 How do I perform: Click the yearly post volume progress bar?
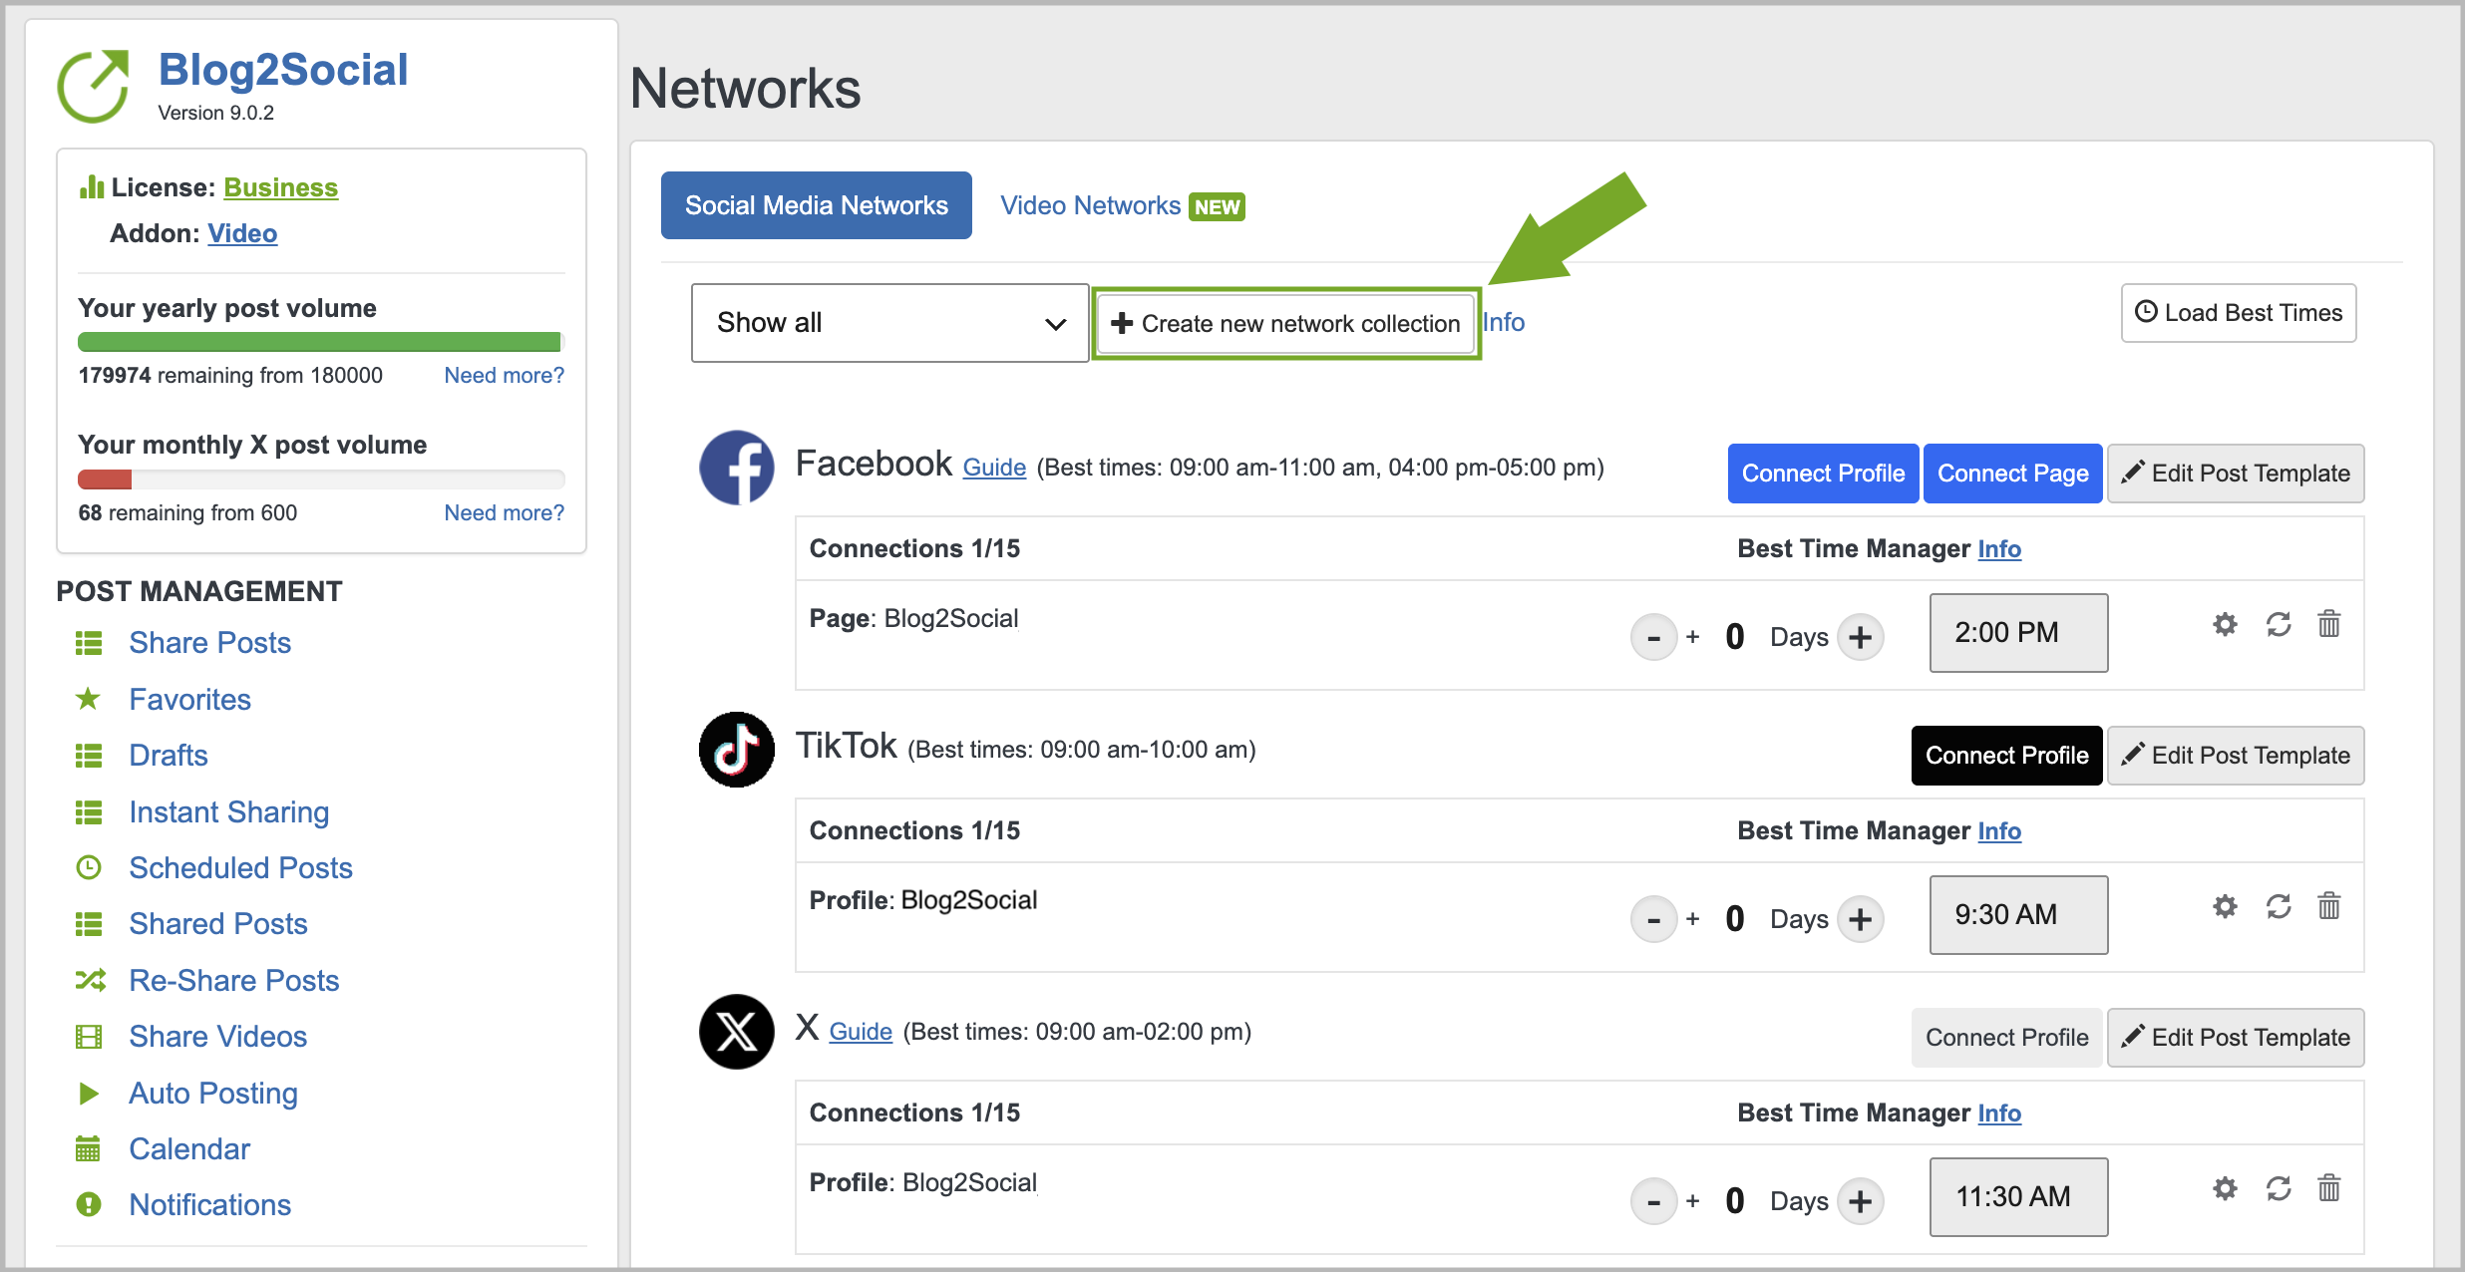321,342
